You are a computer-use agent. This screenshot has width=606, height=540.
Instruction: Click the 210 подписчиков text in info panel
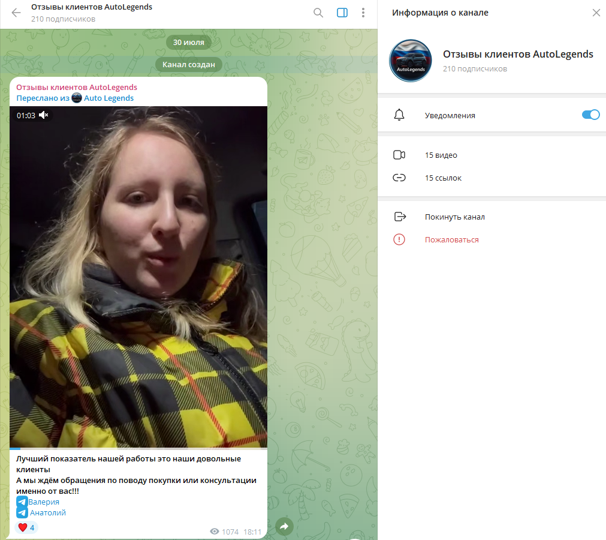(x=475, y=69)
